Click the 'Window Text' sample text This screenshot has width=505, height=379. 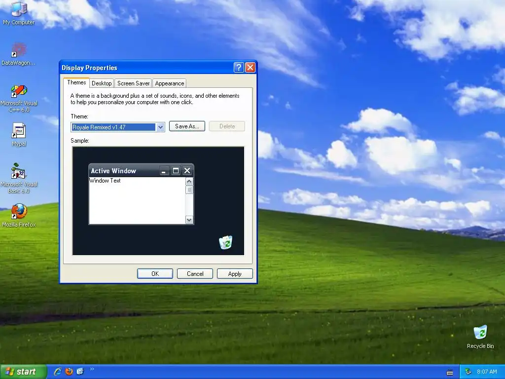click(x=105, y=181)
